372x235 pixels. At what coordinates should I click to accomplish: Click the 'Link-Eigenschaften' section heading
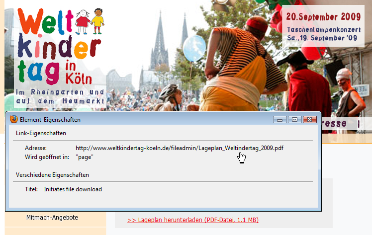(41, 133)
